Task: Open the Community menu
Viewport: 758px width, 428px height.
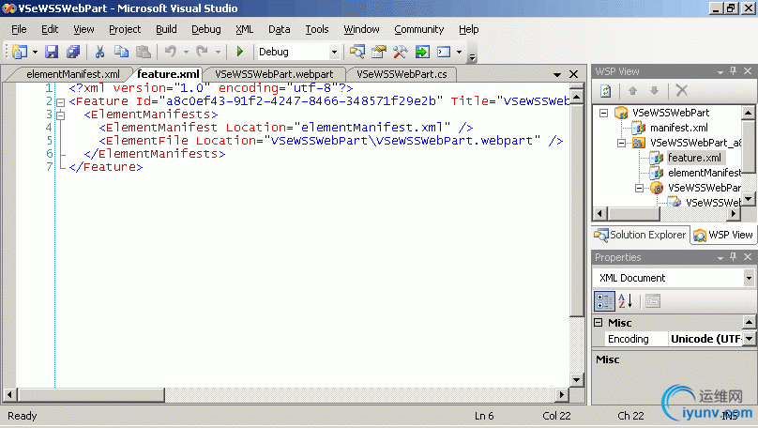Action: (x=418, y=29)
